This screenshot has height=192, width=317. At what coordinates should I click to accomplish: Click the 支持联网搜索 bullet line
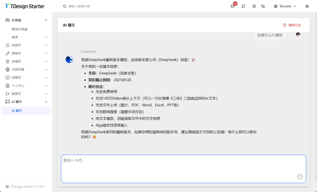[120, 112]
